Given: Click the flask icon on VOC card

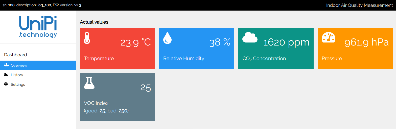Looking at the screenshot, I should pos(89,83).
